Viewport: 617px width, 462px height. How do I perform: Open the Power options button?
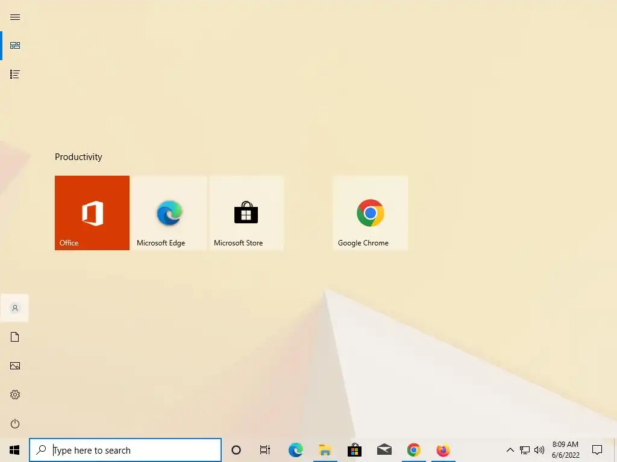pyautogui.click(x=15, y=423)
